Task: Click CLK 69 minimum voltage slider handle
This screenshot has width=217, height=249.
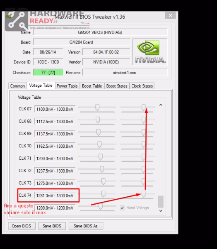Action: pyautogui.click(x=99, y=132)
